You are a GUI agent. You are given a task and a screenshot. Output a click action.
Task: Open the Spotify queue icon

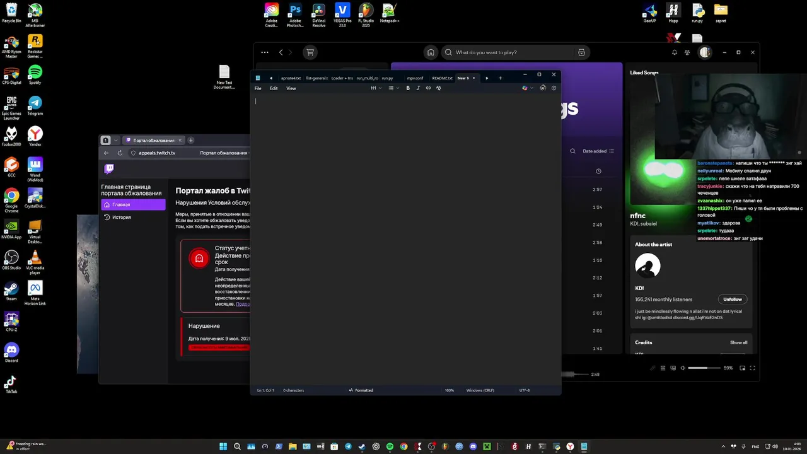click(663, 368)
